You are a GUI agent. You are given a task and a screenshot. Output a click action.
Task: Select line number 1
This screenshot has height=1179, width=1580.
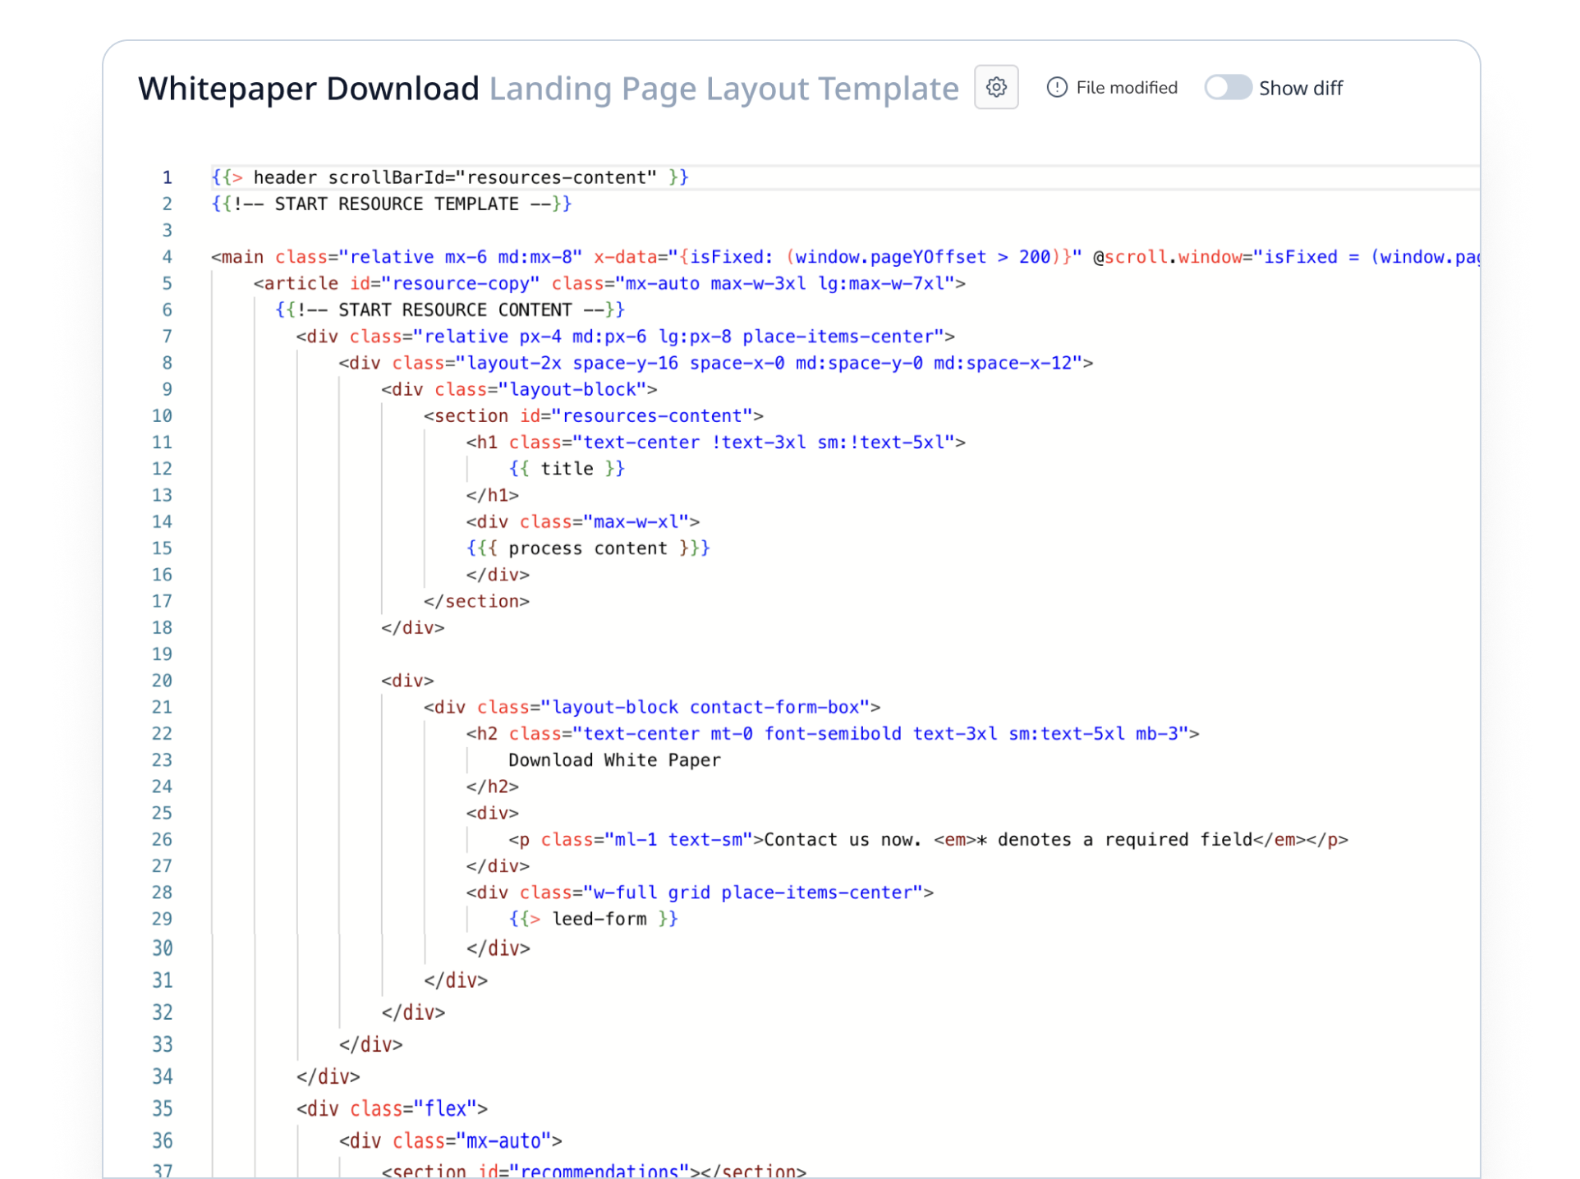click(167, 177)
